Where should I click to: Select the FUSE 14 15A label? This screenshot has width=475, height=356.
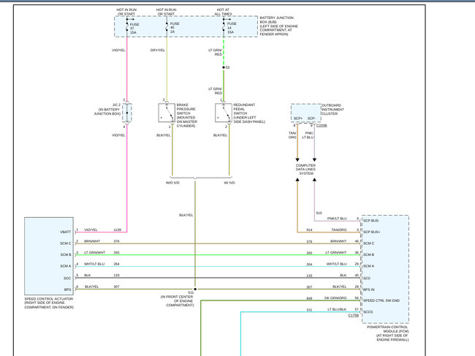(232, 28)
